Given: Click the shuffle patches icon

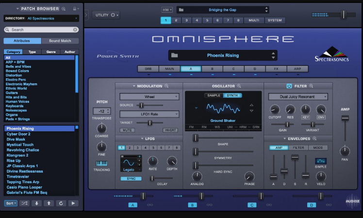Looking at the screenshot, I should click(24, 203).
